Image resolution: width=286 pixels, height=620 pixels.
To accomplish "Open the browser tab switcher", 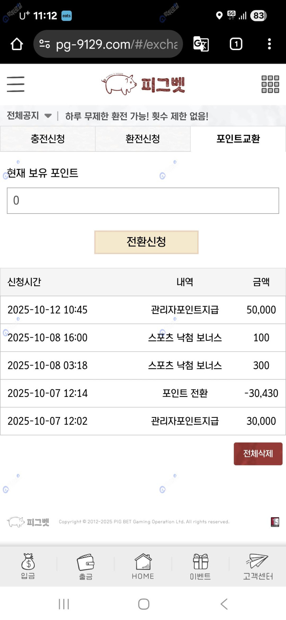I will 236,44.
